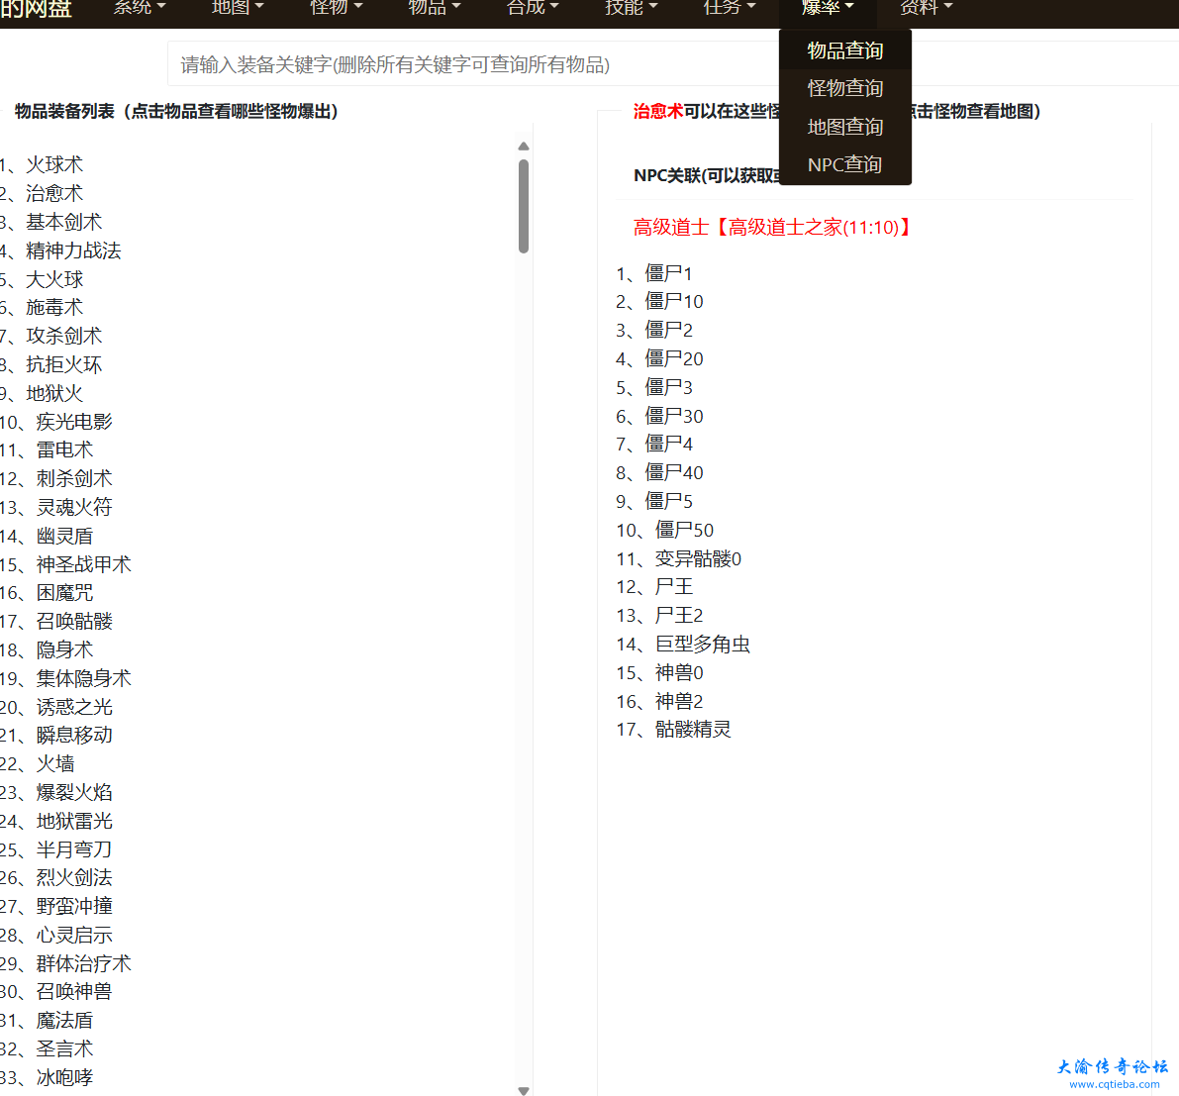The image size is (1179, 1096).
Task: Click the 魔法盾 entry
Action: pyautogui.click(x=64, y=1020)
